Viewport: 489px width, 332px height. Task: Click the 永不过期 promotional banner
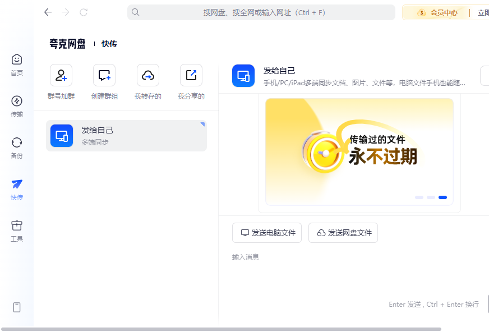click(359, 152)
